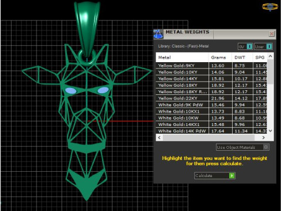The width and height of the screenshot is (282, 211).
Task: Select the Yellow Gold:10KY row
Action: pos(211,72)
